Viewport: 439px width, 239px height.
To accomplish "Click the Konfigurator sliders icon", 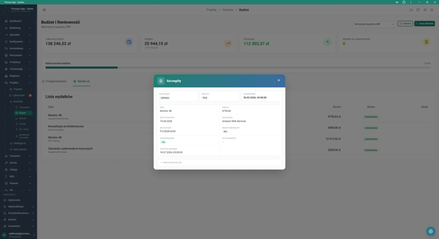I will click(6, 42).
